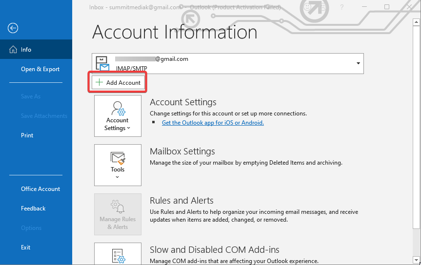This screenshot has height=265, width=421.
Task: Click the scrollbar up arrow
Action: point(416,22)
